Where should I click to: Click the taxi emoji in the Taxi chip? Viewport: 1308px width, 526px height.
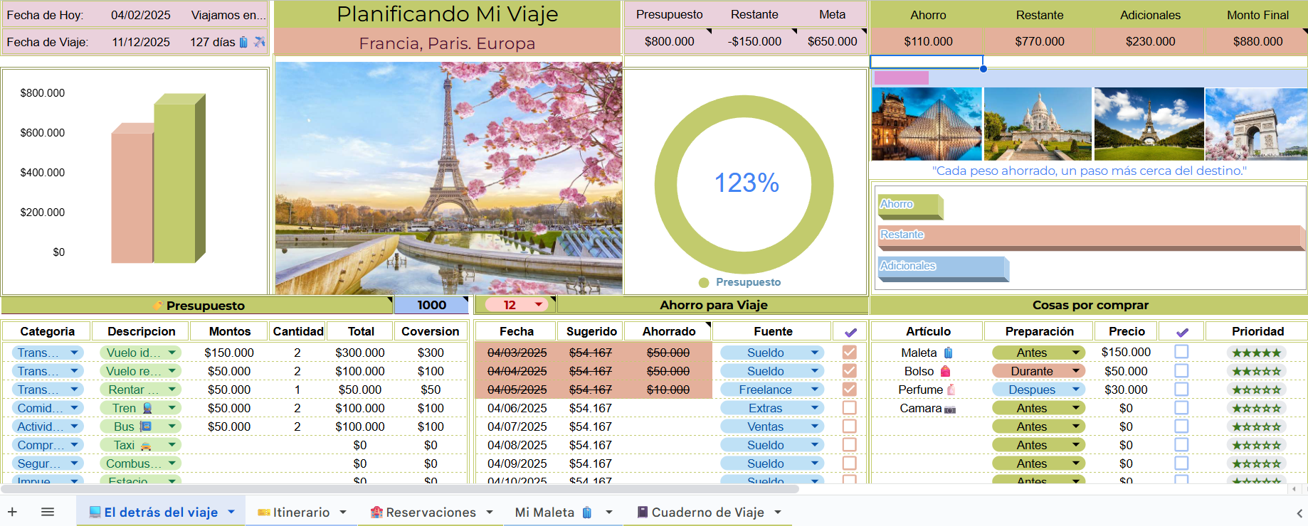tap(146, 446)
